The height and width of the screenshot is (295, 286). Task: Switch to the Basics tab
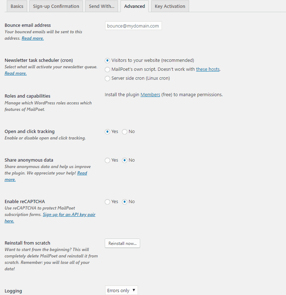point(17,6)
